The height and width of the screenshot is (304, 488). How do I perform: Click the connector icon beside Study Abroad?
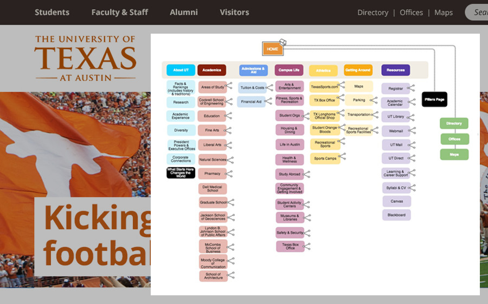(306, 174)
